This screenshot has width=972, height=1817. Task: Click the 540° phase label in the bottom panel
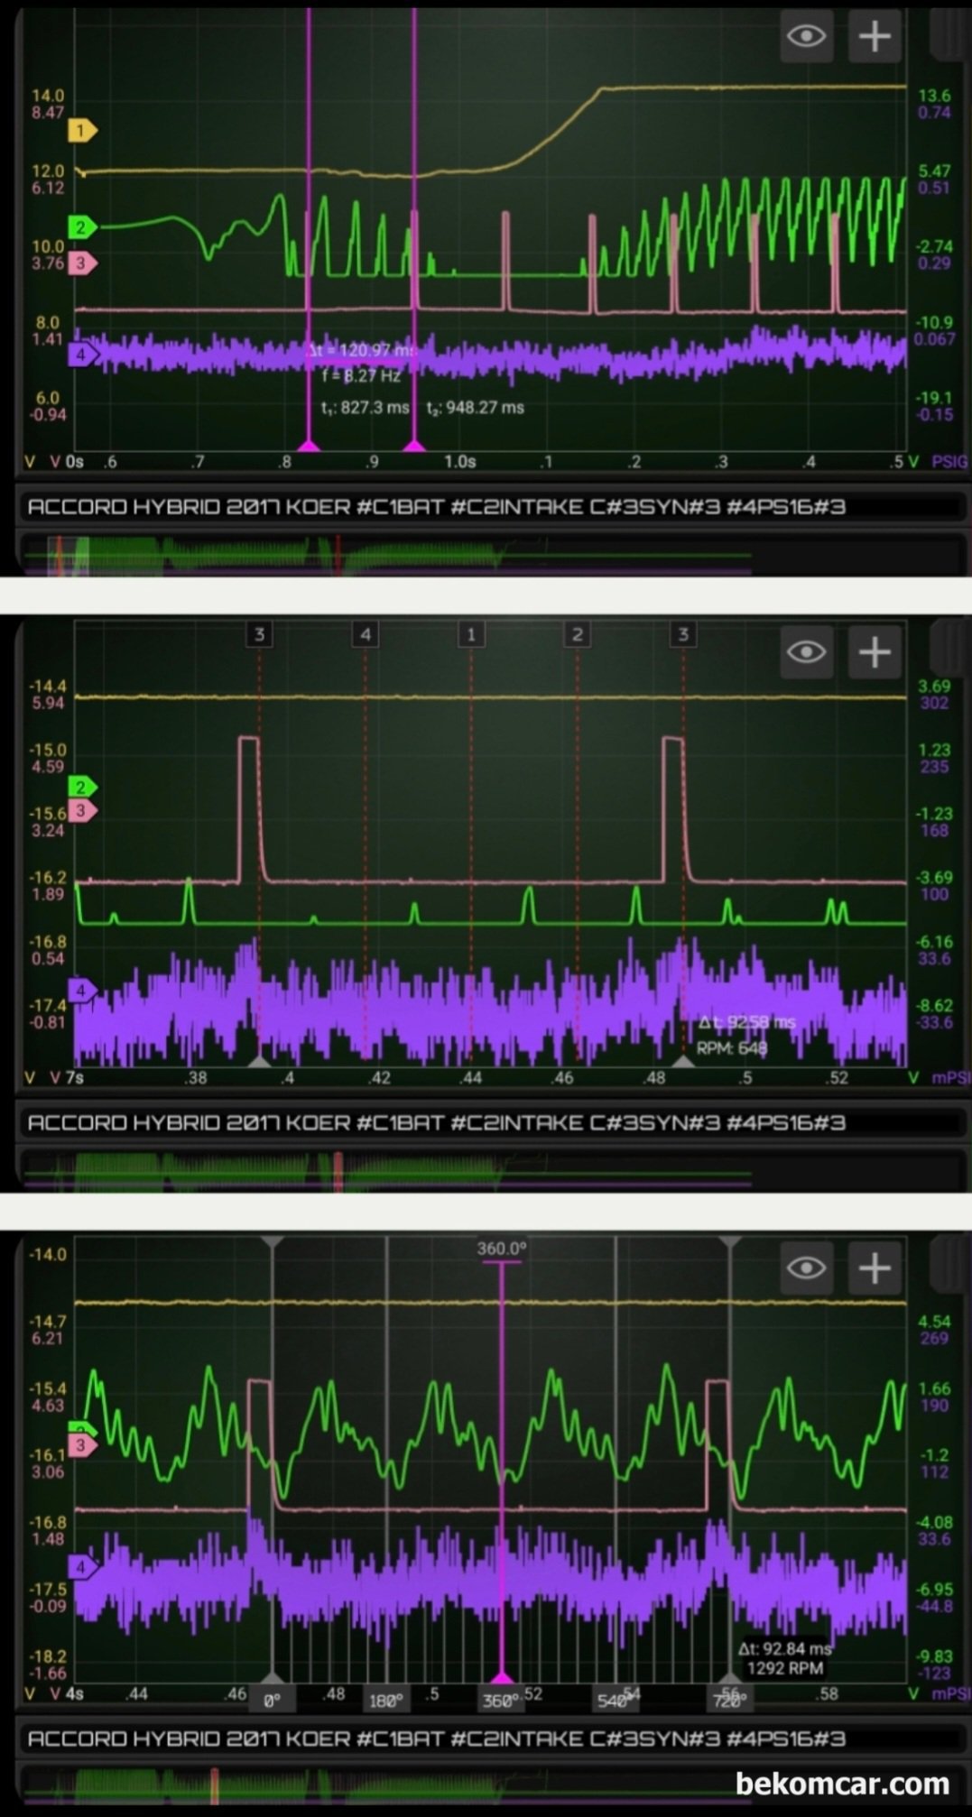click(x=615, y=1701)
